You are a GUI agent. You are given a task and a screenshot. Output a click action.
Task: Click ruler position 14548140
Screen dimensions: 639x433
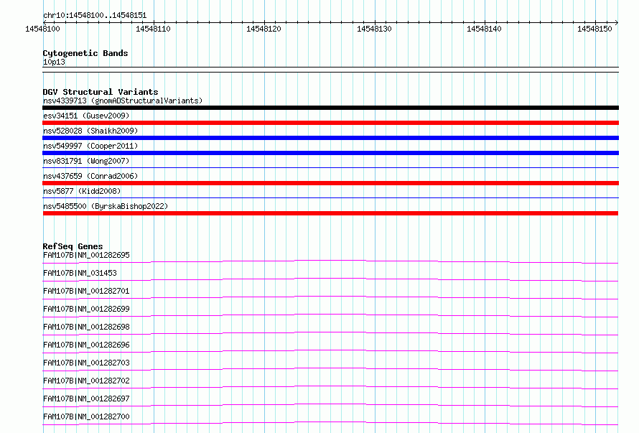point(484,29)
